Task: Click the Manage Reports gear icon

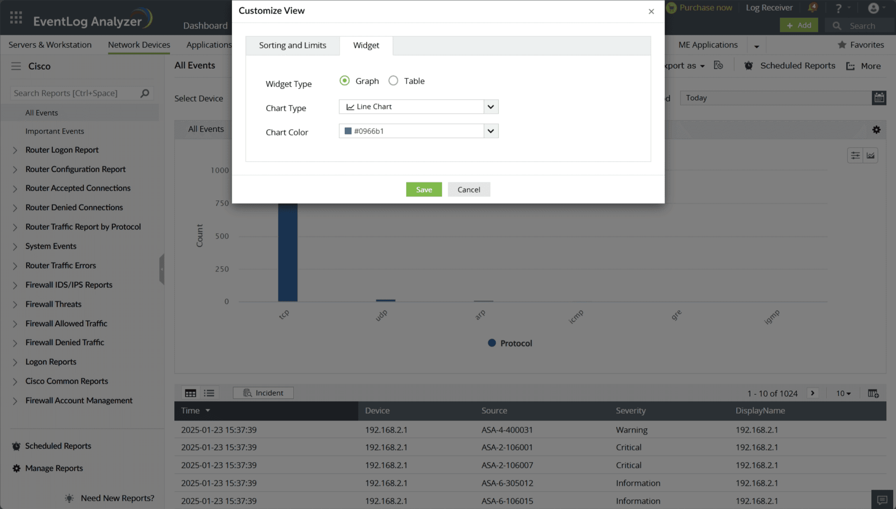Action: (x=16, y=468)
